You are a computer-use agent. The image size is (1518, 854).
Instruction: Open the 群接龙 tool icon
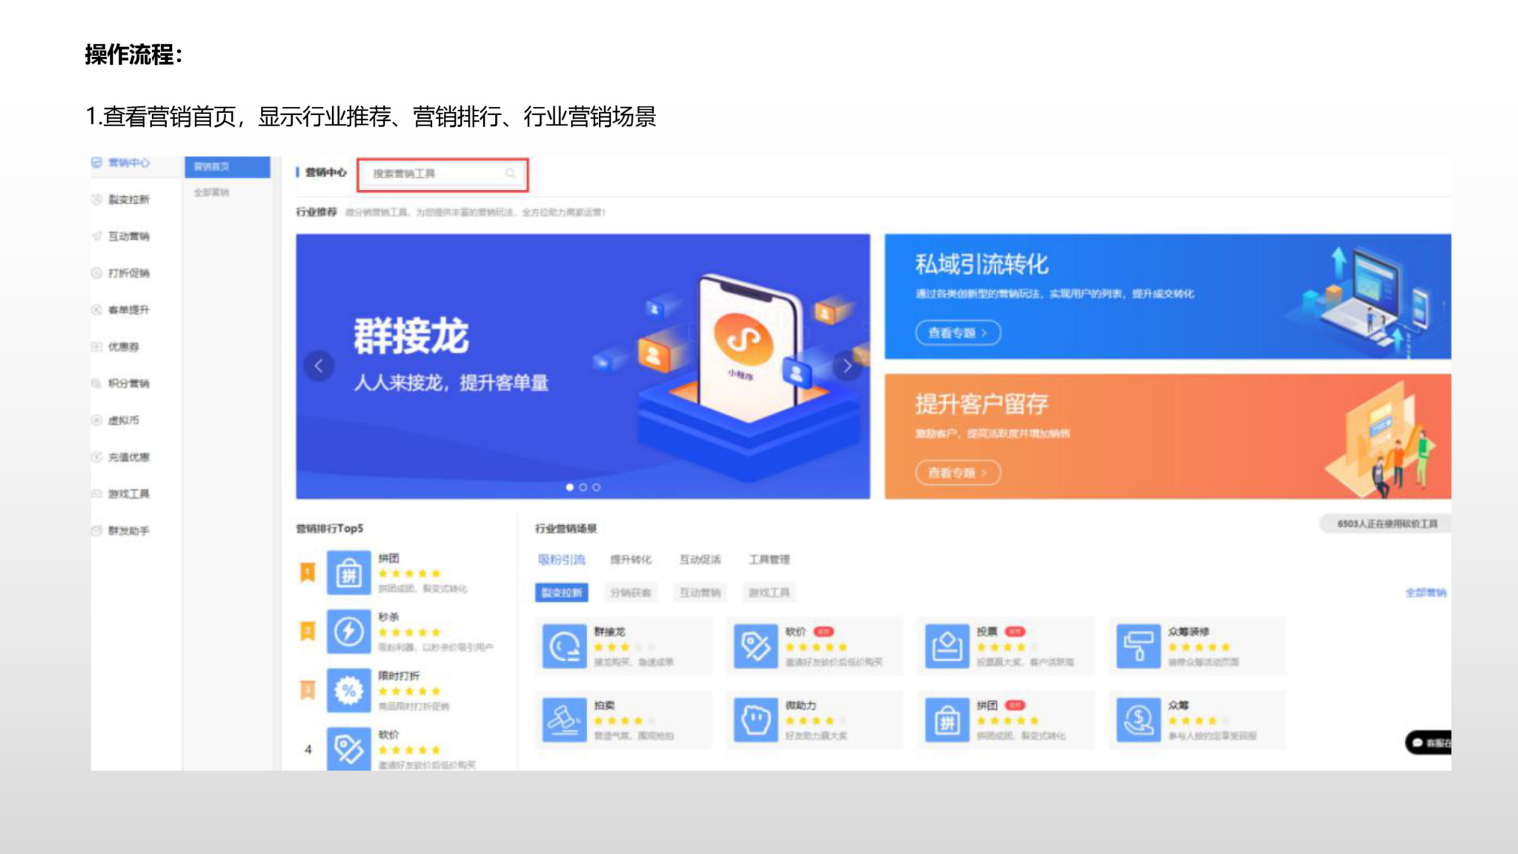click(563, 646)
